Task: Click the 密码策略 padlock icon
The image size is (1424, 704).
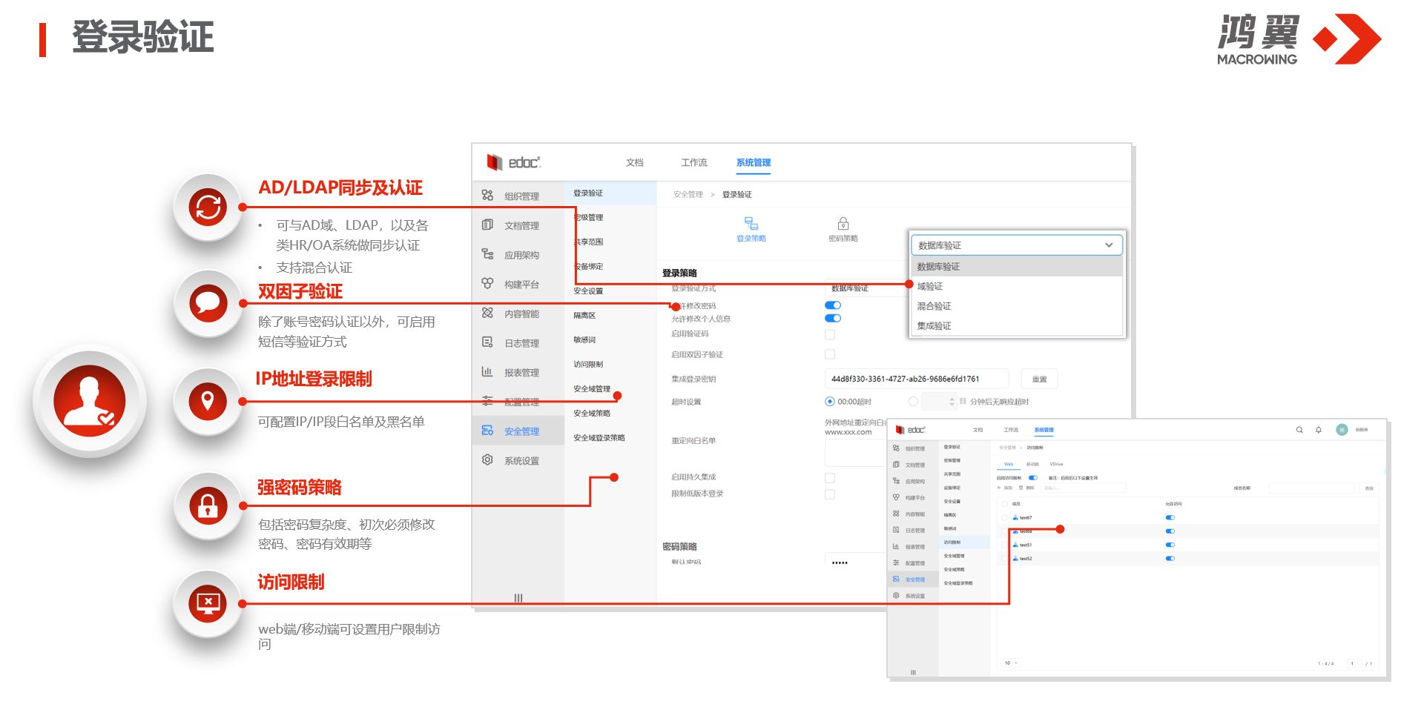Action: [x=843, y=224]
